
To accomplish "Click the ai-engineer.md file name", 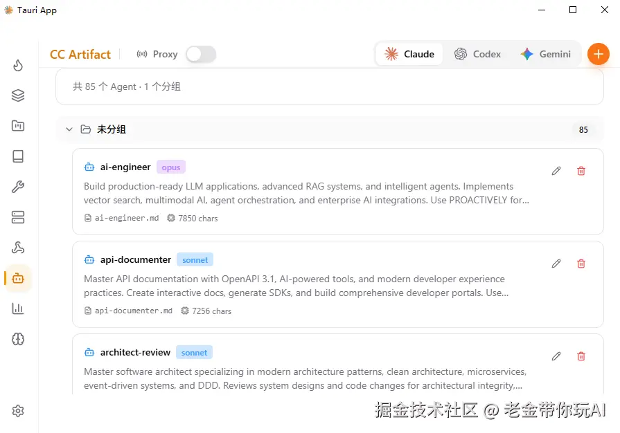I will point(127,218).
